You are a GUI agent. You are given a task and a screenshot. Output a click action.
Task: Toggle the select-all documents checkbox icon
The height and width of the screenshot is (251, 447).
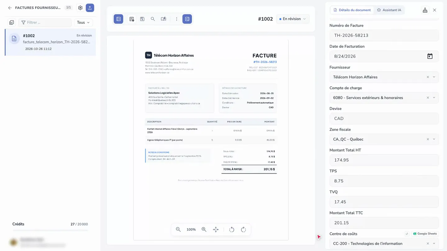pos(11,23)
